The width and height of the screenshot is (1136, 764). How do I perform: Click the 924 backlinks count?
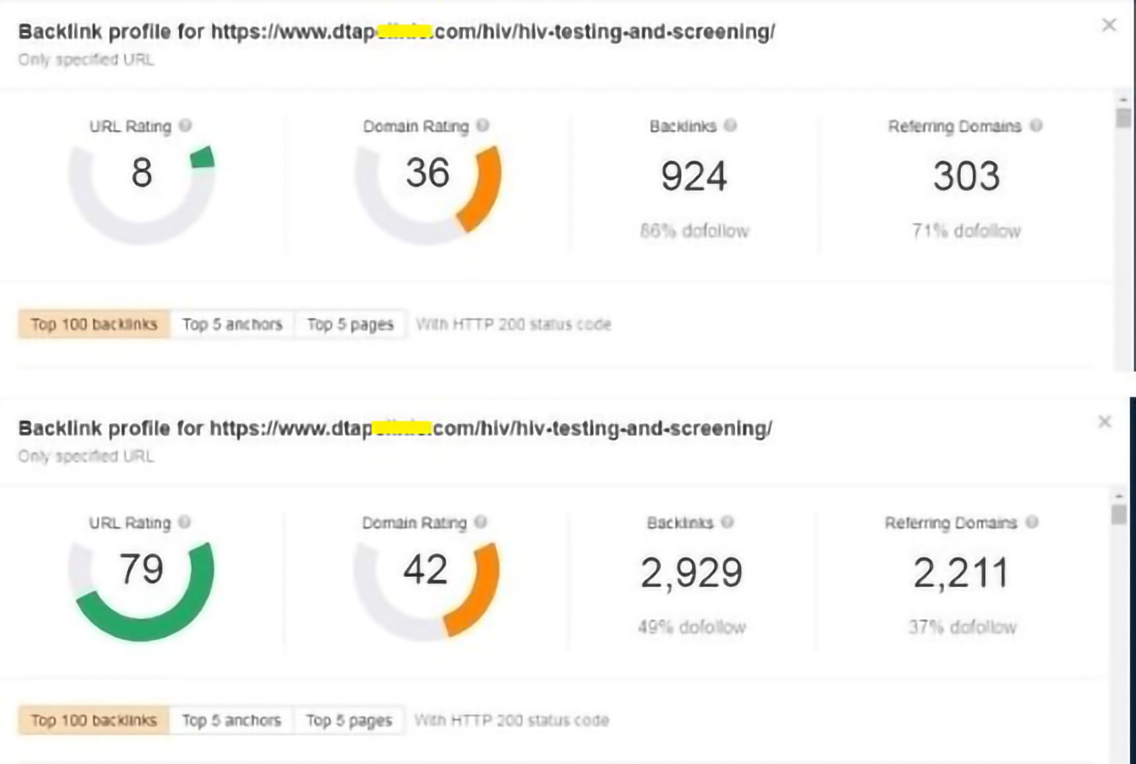694,176
